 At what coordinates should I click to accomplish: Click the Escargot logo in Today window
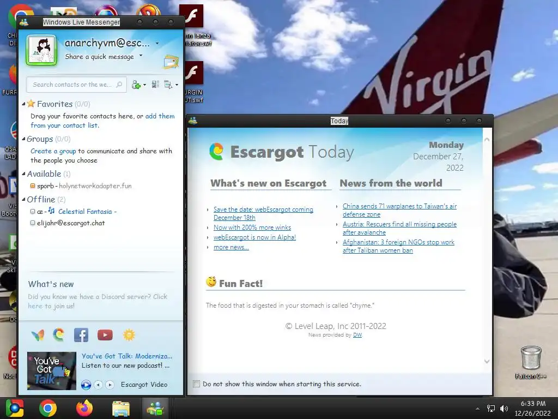216,152
